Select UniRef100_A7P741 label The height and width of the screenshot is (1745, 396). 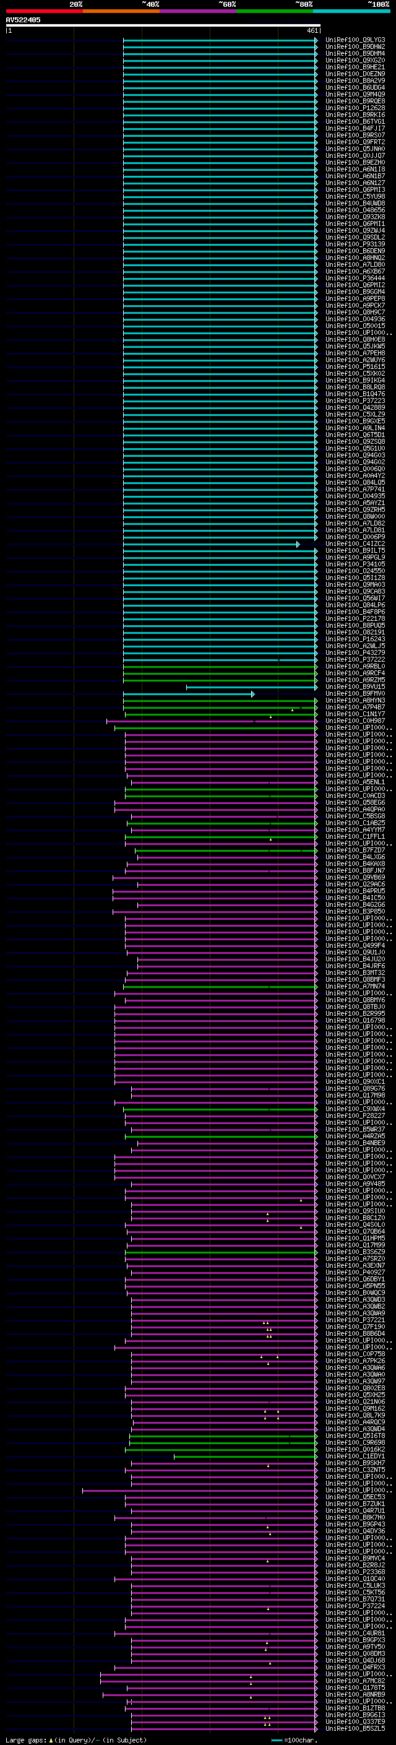point(355,489)
